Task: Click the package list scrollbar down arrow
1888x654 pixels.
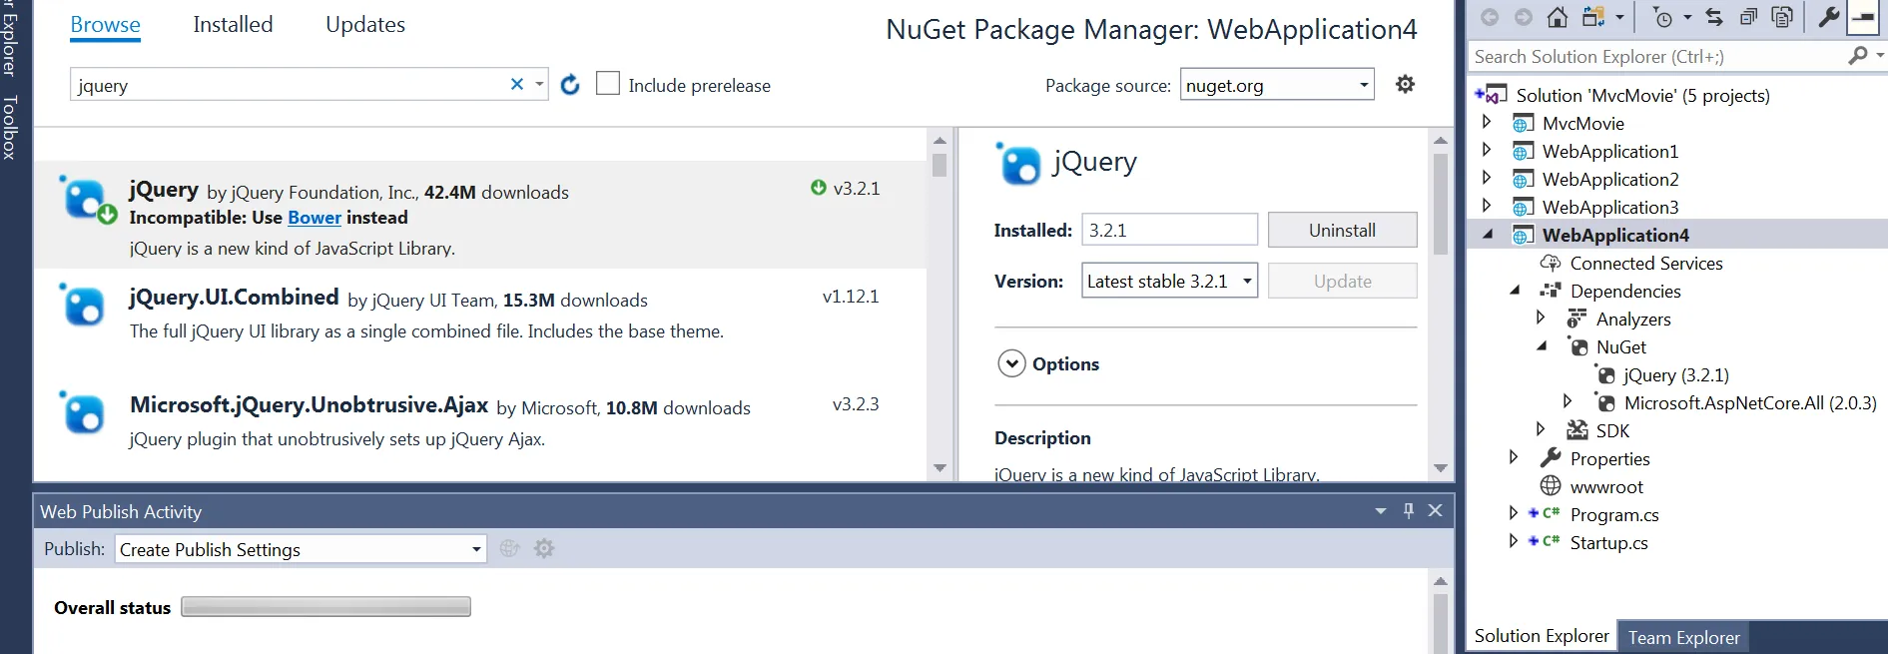Action: coord(940,467)
